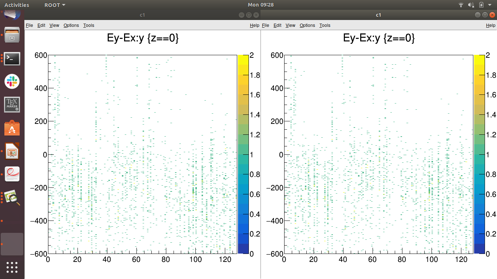Image resolution: width=497 pixels, height=279 pixels.
Task: Open Tools menu in left c1 window
Action: (x=89, y=25)
